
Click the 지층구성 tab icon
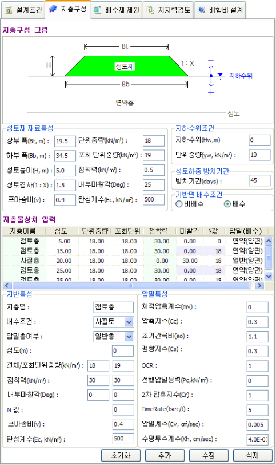tap(53, 9)
